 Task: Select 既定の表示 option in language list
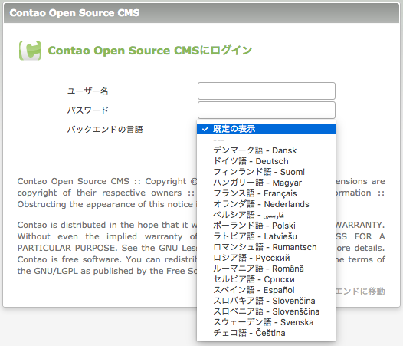(267, 129)
